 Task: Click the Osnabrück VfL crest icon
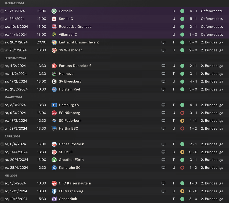tap(54, 199)
